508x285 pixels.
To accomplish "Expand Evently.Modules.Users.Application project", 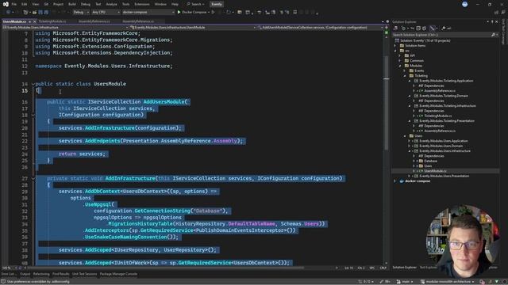I will [x=410, y=141].
